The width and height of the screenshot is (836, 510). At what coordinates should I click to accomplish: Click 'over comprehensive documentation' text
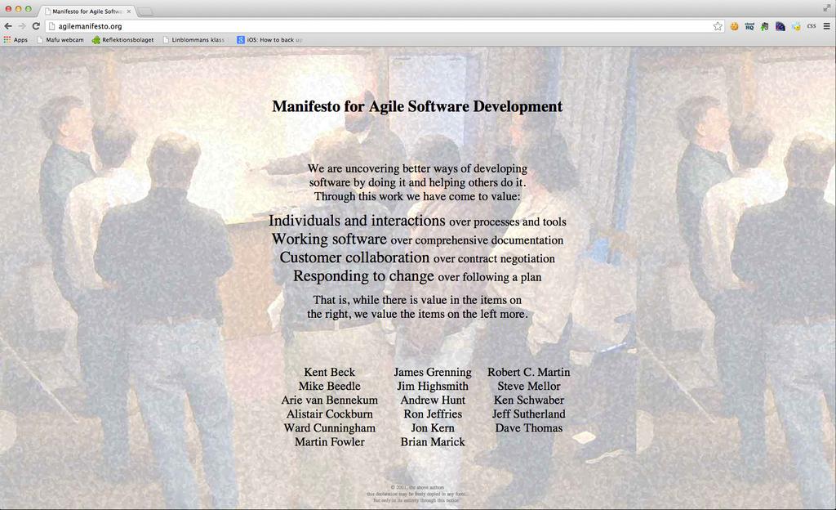[477, 240]
